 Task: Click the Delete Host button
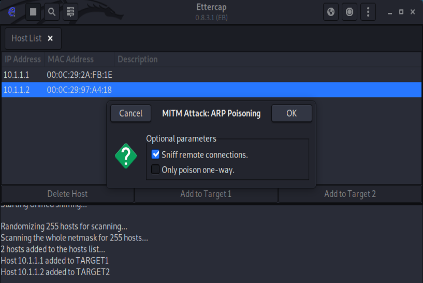[x=67, y=194]
